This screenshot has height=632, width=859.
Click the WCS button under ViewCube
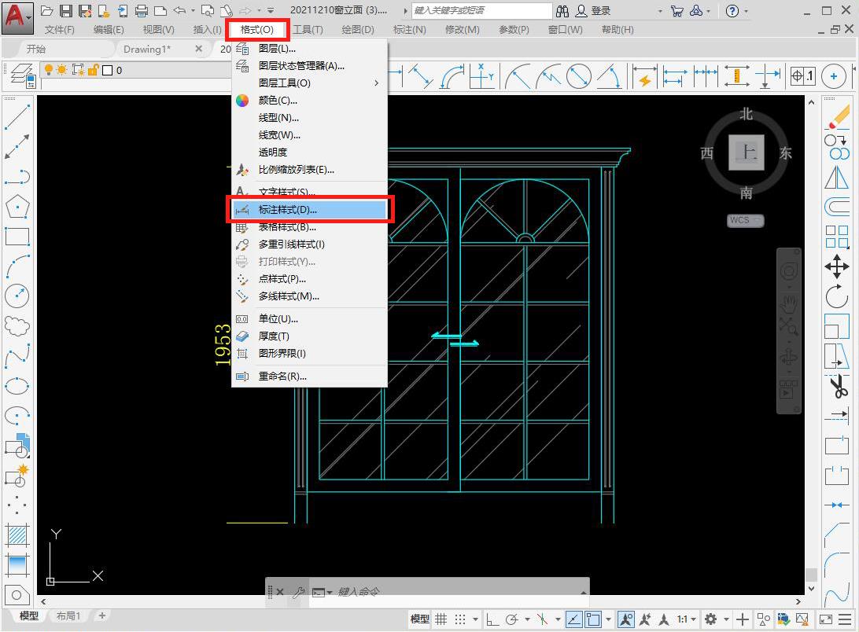tap(744, 220)
